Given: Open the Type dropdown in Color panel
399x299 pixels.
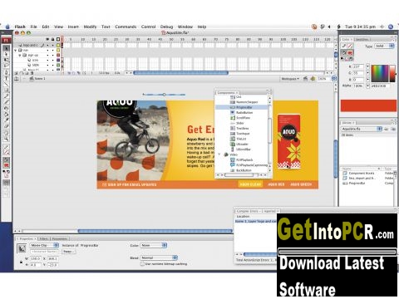Looking at the screenshot, I should coord(384,46).
